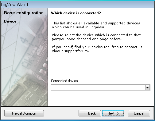
Task: Cancel the LogView Wizard
Action: pyautogui.click(x=139, y=113)
